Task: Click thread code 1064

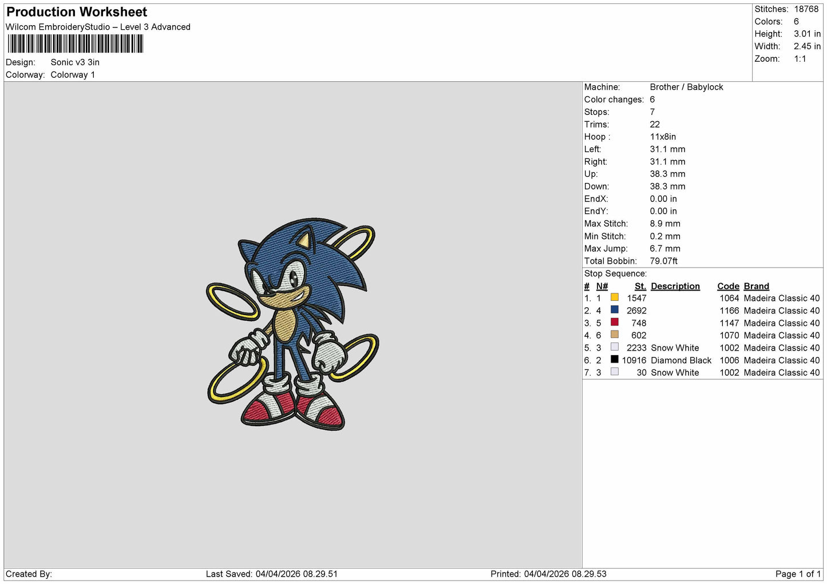Action: (x=729, y=298)
